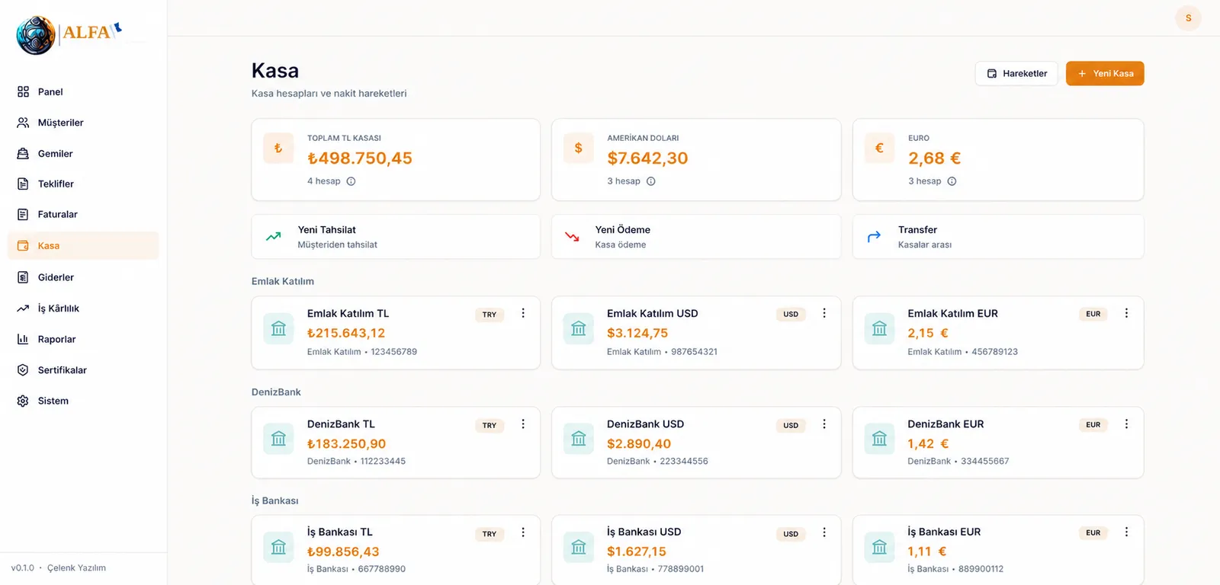Image resolution: width=1220 pixels, height=585 pixels.
Task: Open Transfer between kasalar
Action: pos(998,237)
